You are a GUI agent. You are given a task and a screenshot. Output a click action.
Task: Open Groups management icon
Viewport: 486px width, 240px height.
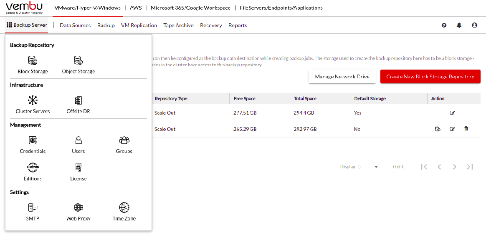(x=124, y=140)
